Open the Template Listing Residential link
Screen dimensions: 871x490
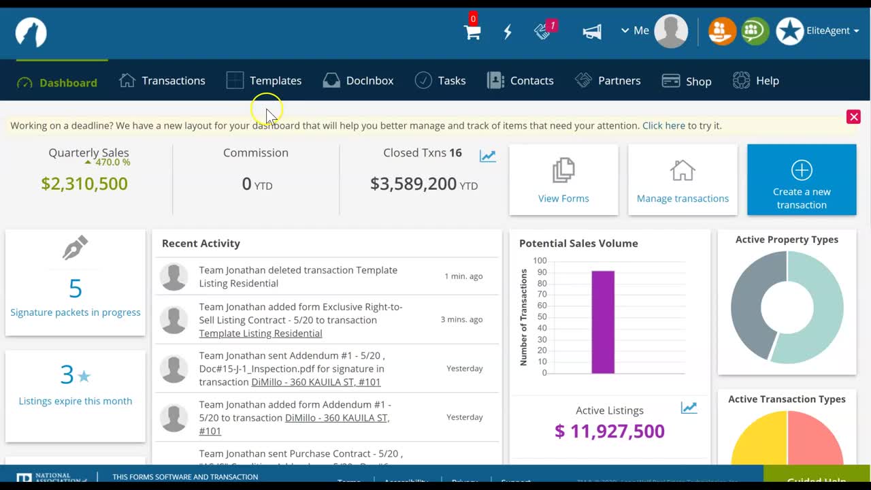pos(261,333)
